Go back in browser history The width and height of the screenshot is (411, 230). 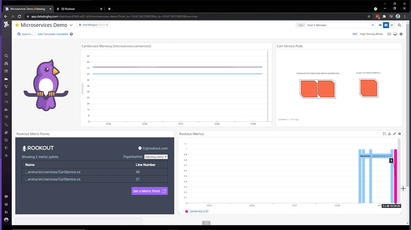(6, 16)
